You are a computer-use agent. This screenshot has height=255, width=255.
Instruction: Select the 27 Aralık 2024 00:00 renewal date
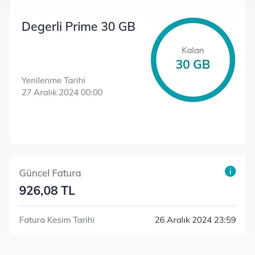[62, 92]
